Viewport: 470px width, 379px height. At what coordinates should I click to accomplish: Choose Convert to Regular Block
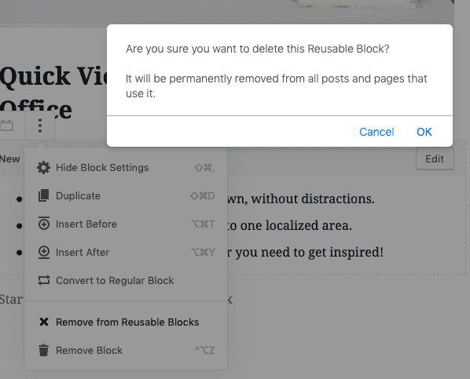click(x=126, y=280)
